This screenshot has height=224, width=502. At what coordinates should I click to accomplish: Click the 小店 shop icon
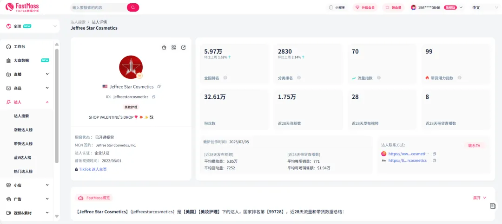(x=9, y=185)
